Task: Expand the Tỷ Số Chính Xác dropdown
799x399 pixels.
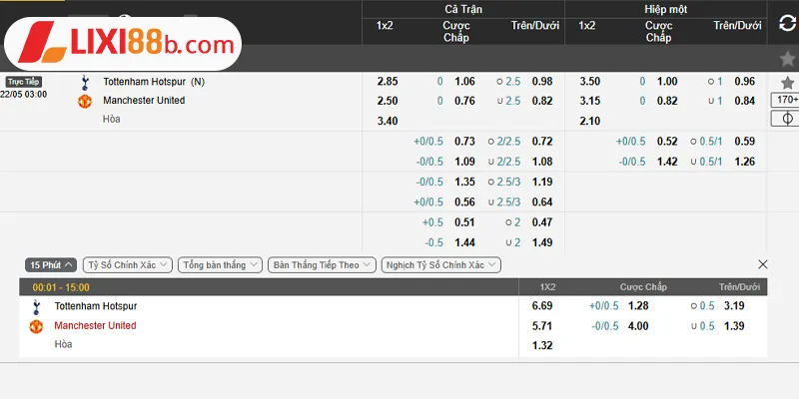Action: [x=127, y=265]
